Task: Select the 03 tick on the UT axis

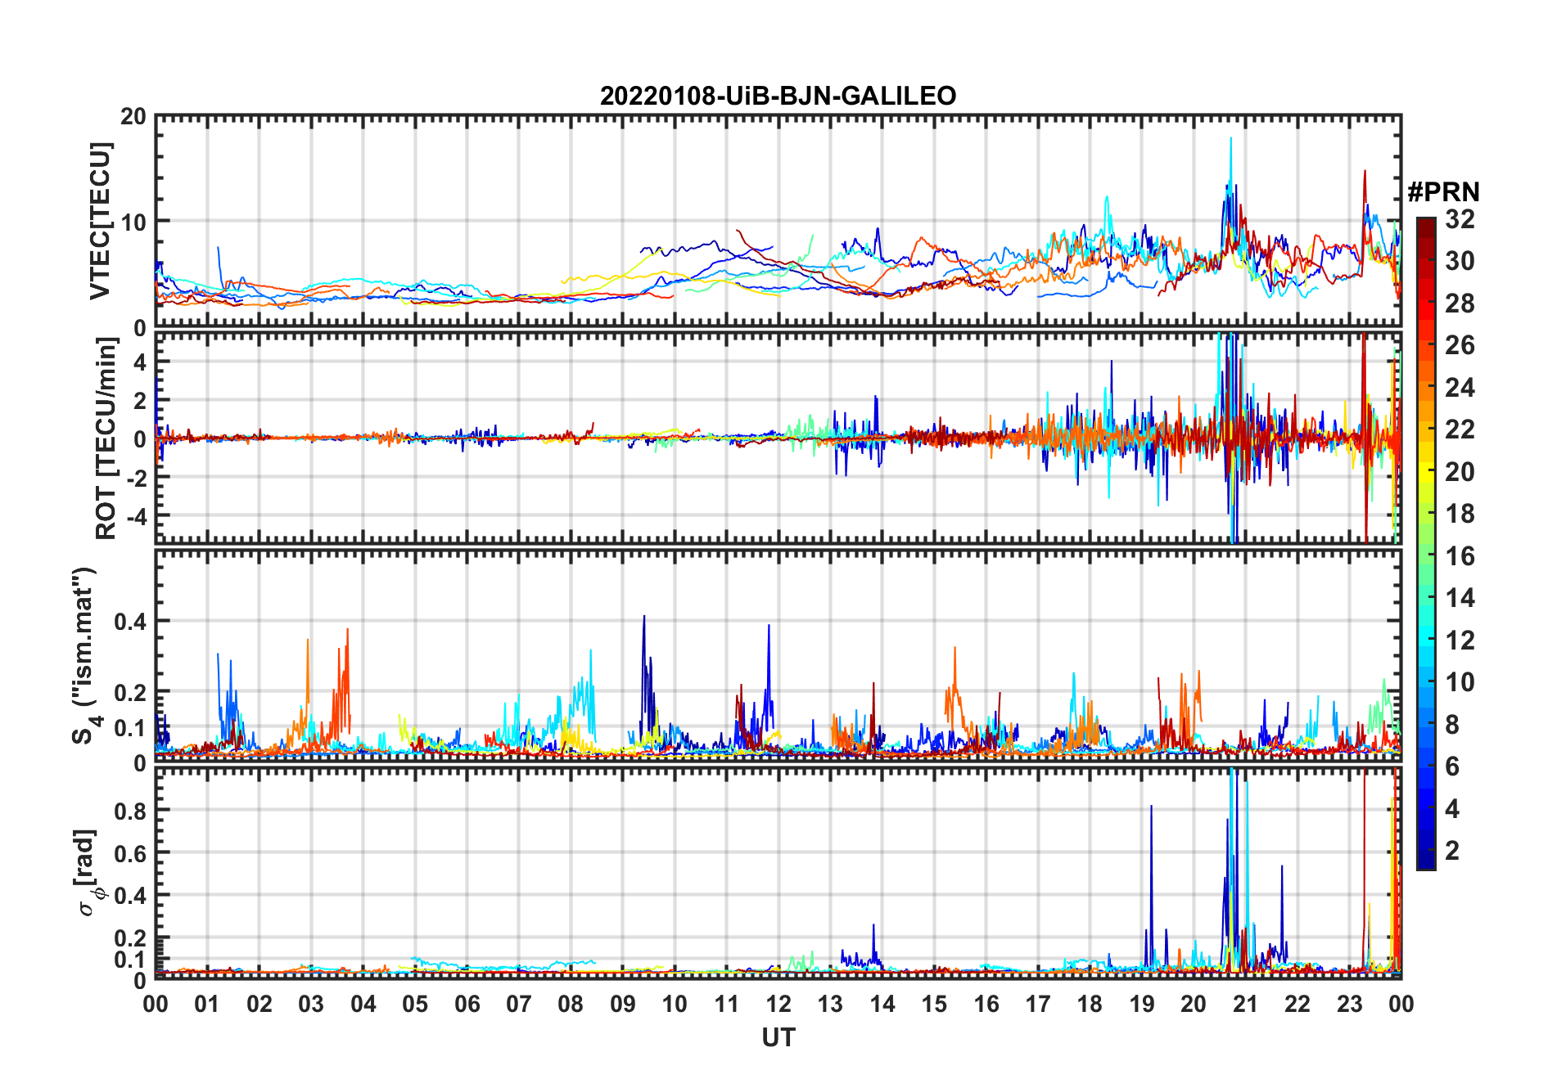Action: click(311, 1004)
